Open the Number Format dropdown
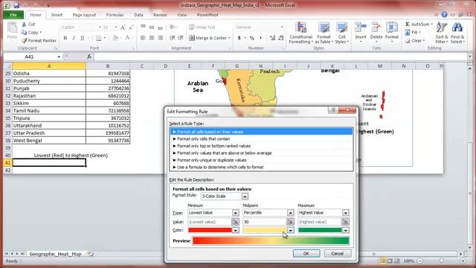 click(x=282, y=27)
